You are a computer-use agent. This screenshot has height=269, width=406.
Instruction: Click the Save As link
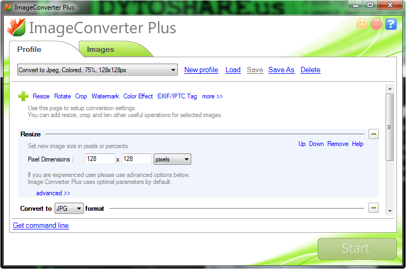tap(281, 70)
